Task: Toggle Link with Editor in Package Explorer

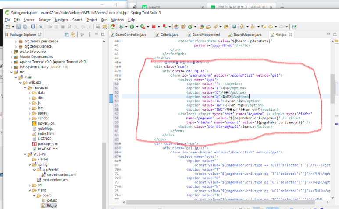Action: [x=73, y=35]
